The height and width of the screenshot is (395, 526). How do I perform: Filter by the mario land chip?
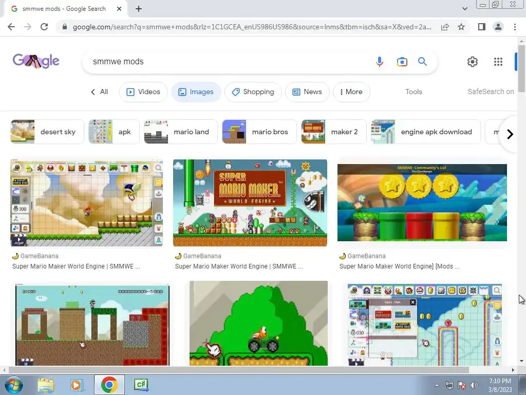point(181,132)
